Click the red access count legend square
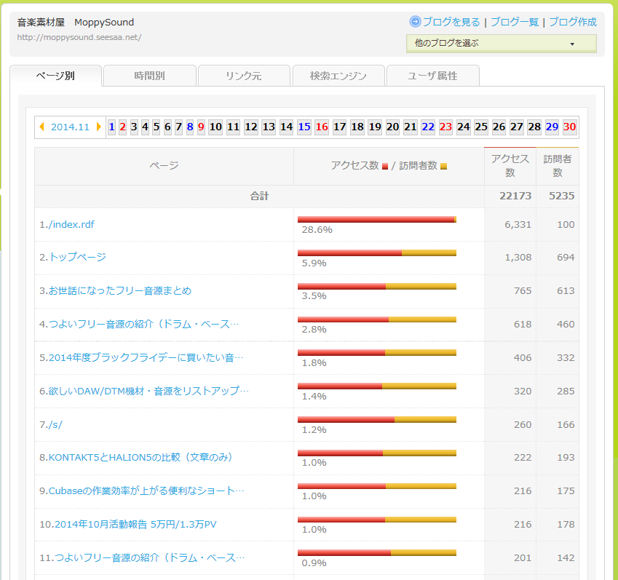Screen dimensions: 618x580 385,167
